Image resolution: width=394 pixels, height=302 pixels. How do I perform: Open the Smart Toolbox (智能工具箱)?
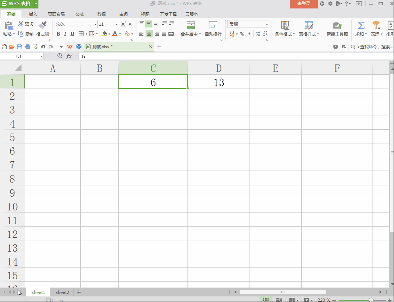tap(337, 29)
